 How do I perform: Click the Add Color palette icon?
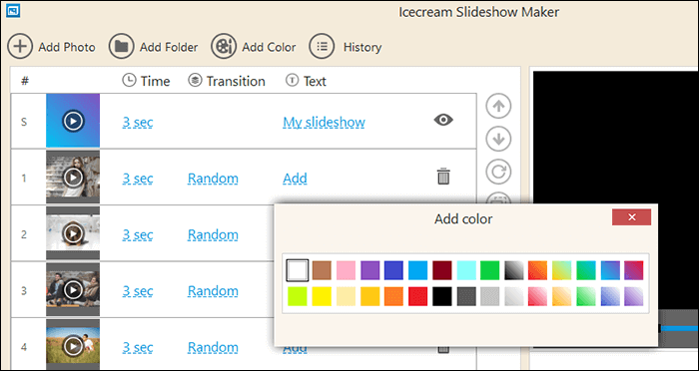coord(224,46)
